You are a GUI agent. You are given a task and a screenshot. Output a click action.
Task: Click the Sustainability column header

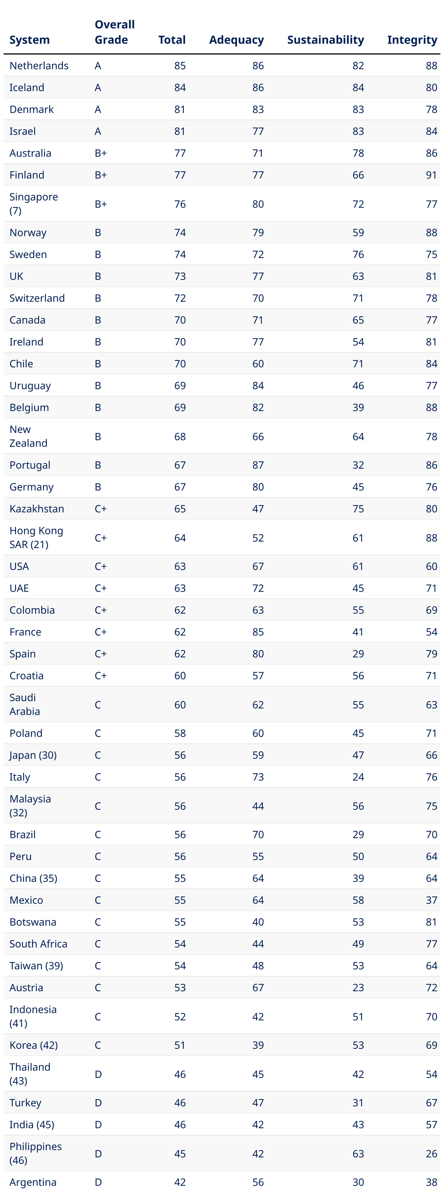pos(325,40)
